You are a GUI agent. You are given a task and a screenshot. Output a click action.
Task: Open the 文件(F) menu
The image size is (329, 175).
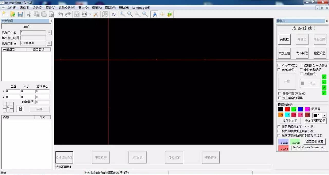[12, 8]
